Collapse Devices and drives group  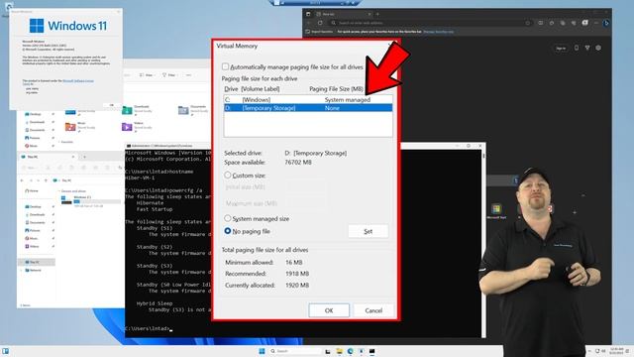click(59, 190)
